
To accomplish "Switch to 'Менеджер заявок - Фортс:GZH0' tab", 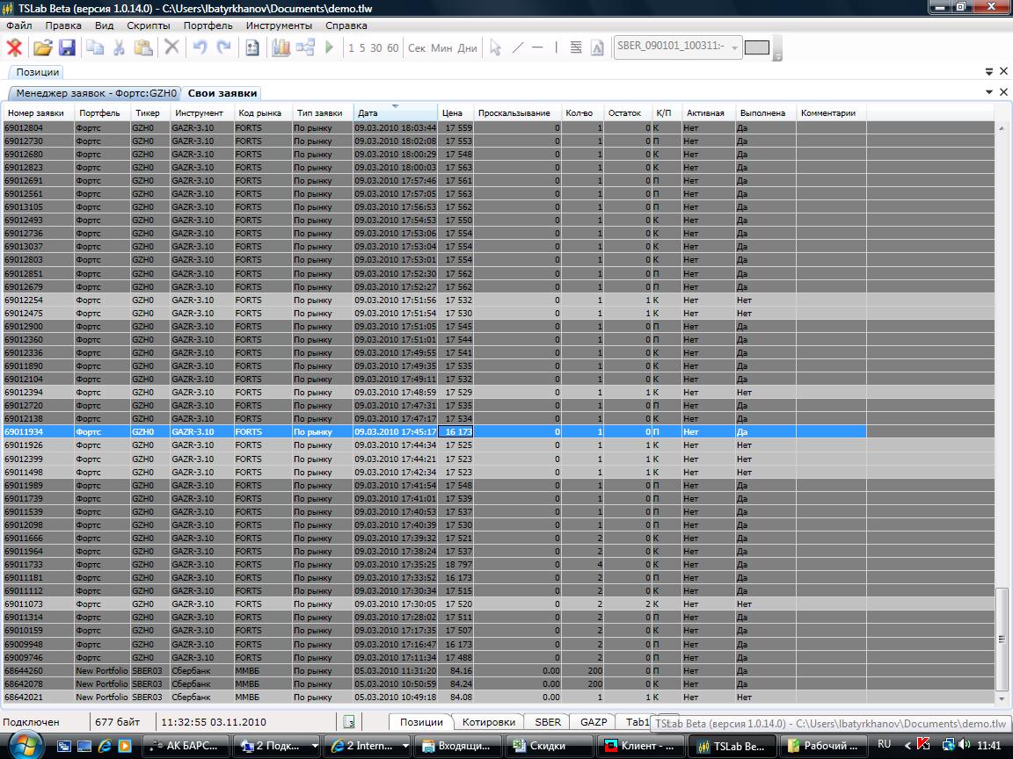I will [x=97, y=92].
